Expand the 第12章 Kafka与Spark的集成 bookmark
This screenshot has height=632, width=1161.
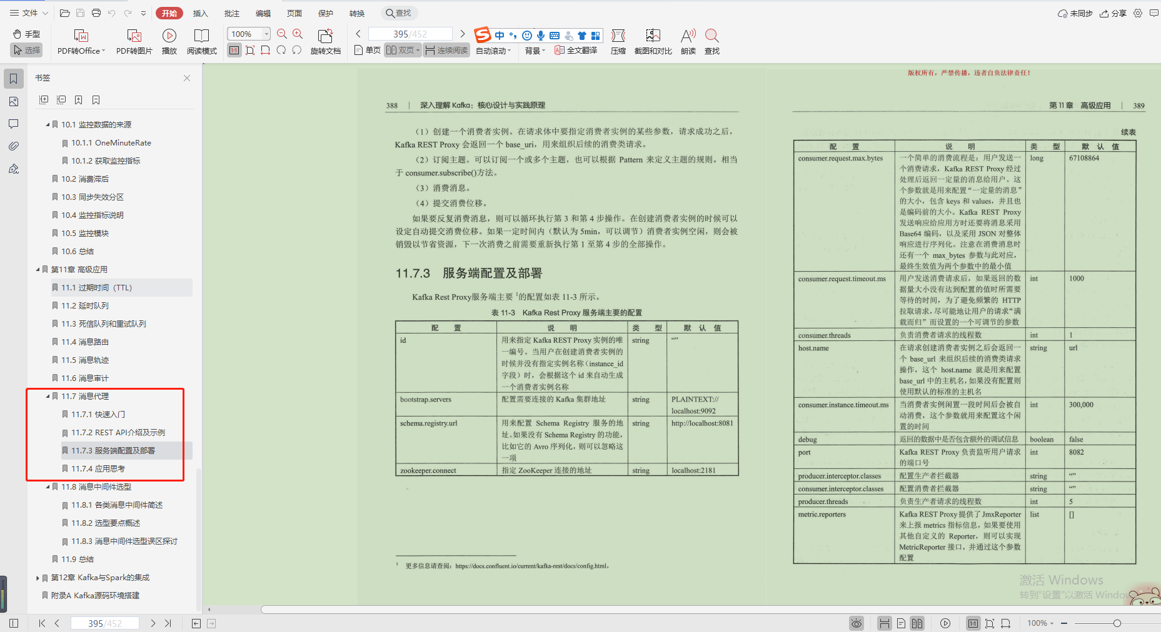click(38, 578)
